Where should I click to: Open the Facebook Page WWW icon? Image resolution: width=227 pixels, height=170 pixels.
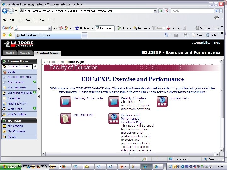114,118
